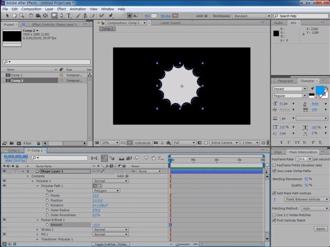Viewport: 330px width, 247px height.
Task: Enable Use 1:1 Vertex Matches
Action: (x=274, y=215)
